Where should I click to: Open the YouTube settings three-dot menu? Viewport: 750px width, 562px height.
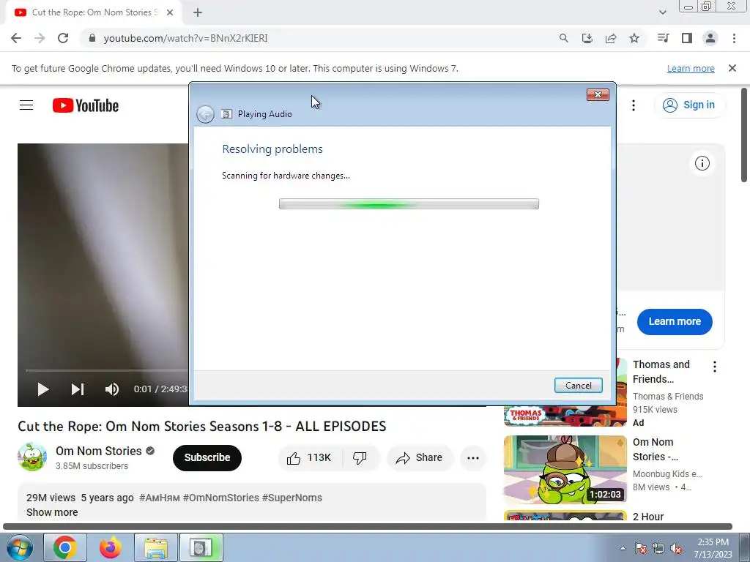pyautogui.click(x=634, y=105)
